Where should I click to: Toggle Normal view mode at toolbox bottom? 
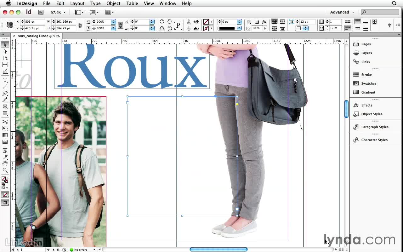(5, 203)
